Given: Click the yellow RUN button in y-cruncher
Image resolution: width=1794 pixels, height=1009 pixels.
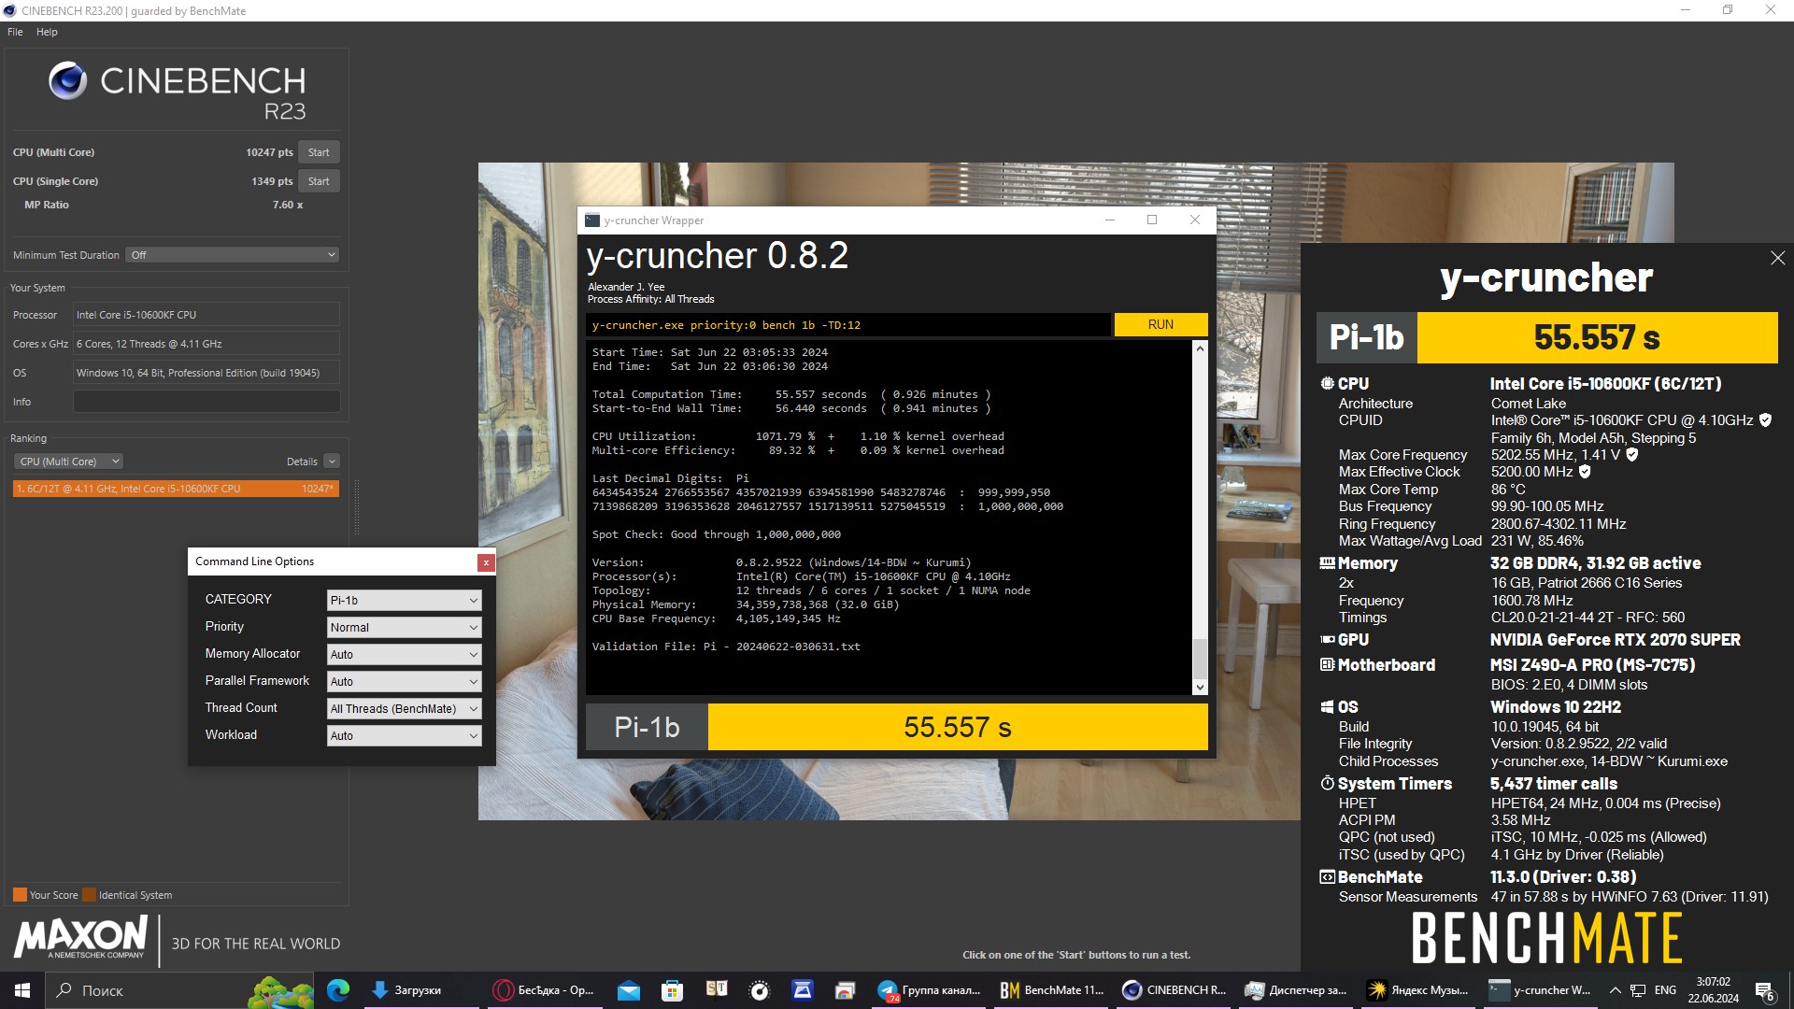Looking at the screenshot, I should [x=1160, y=324].
